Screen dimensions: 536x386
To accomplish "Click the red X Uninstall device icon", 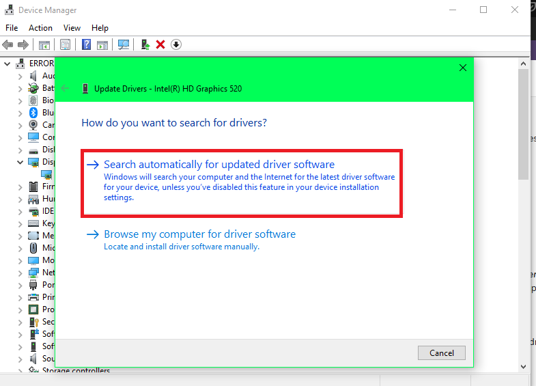I will point(160,44).
